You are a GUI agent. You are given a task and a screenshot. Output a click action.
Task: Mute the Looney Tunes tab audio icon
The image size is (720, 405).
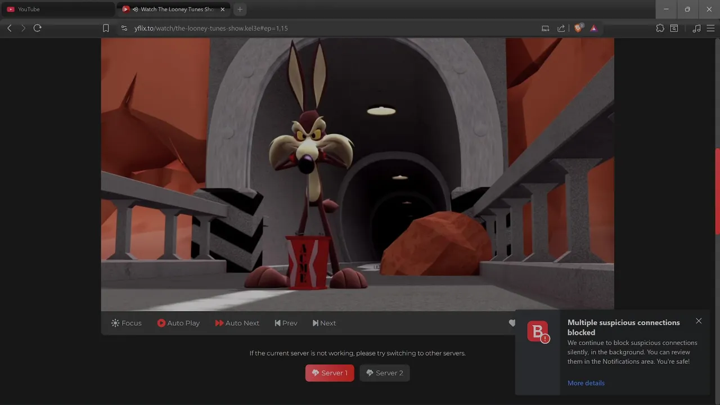135,9
